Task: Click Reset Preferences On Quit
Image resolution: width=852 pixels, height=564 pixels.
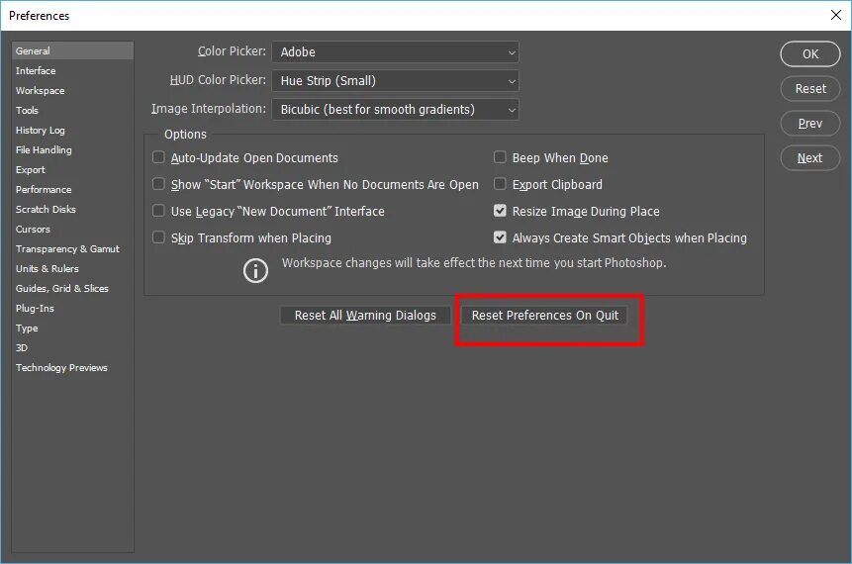Action: coord(544,315)
